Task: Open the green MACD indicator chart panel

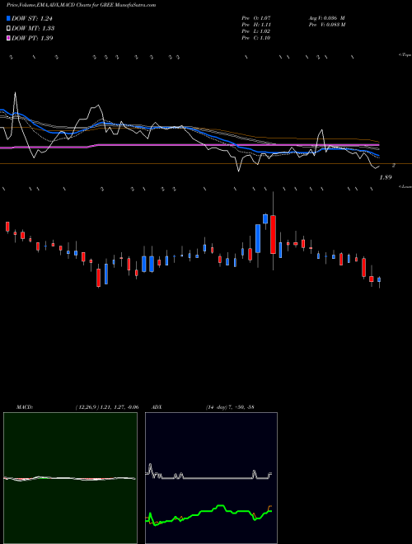Action: click(x=70, y=478)
